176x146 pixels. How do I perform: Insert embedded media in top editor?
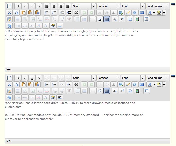(137, 19)
